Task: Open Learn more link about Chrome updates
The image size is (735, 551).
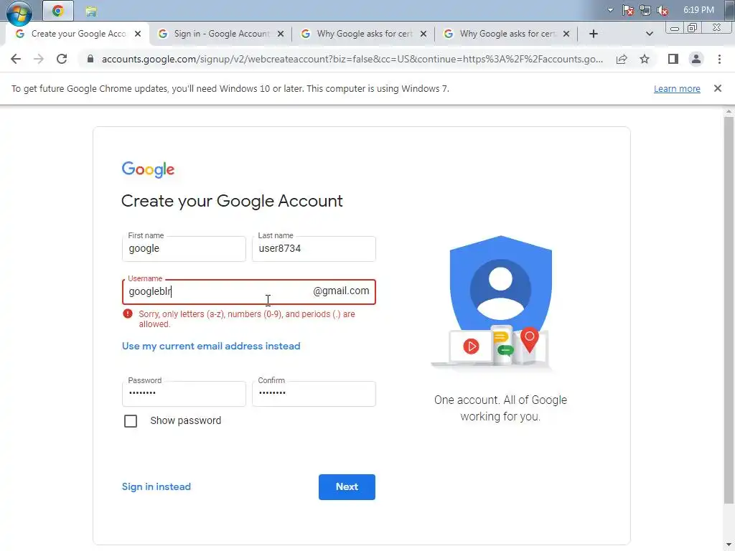Action: tap(677, 88)
